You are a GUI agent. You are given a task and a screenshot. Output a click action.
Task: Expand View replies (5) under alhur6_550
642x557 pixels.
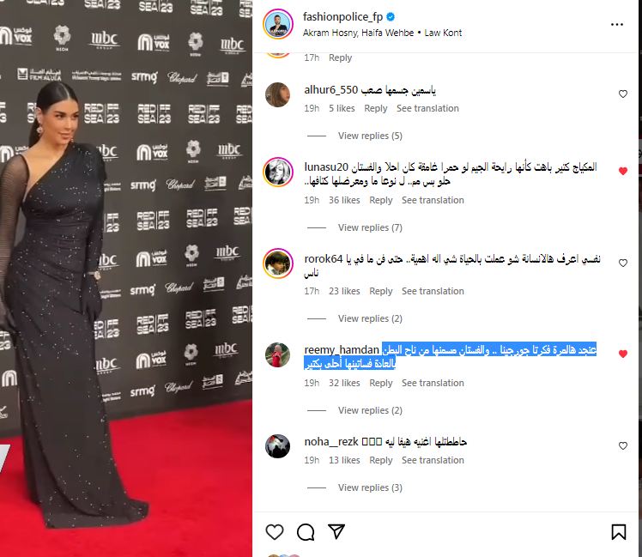point(370,136)
